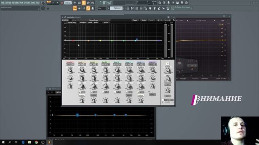The height and width of the screenshot is (145, 259).
Task: Click previous preset arrow in right background window
Action: (188, 21)
